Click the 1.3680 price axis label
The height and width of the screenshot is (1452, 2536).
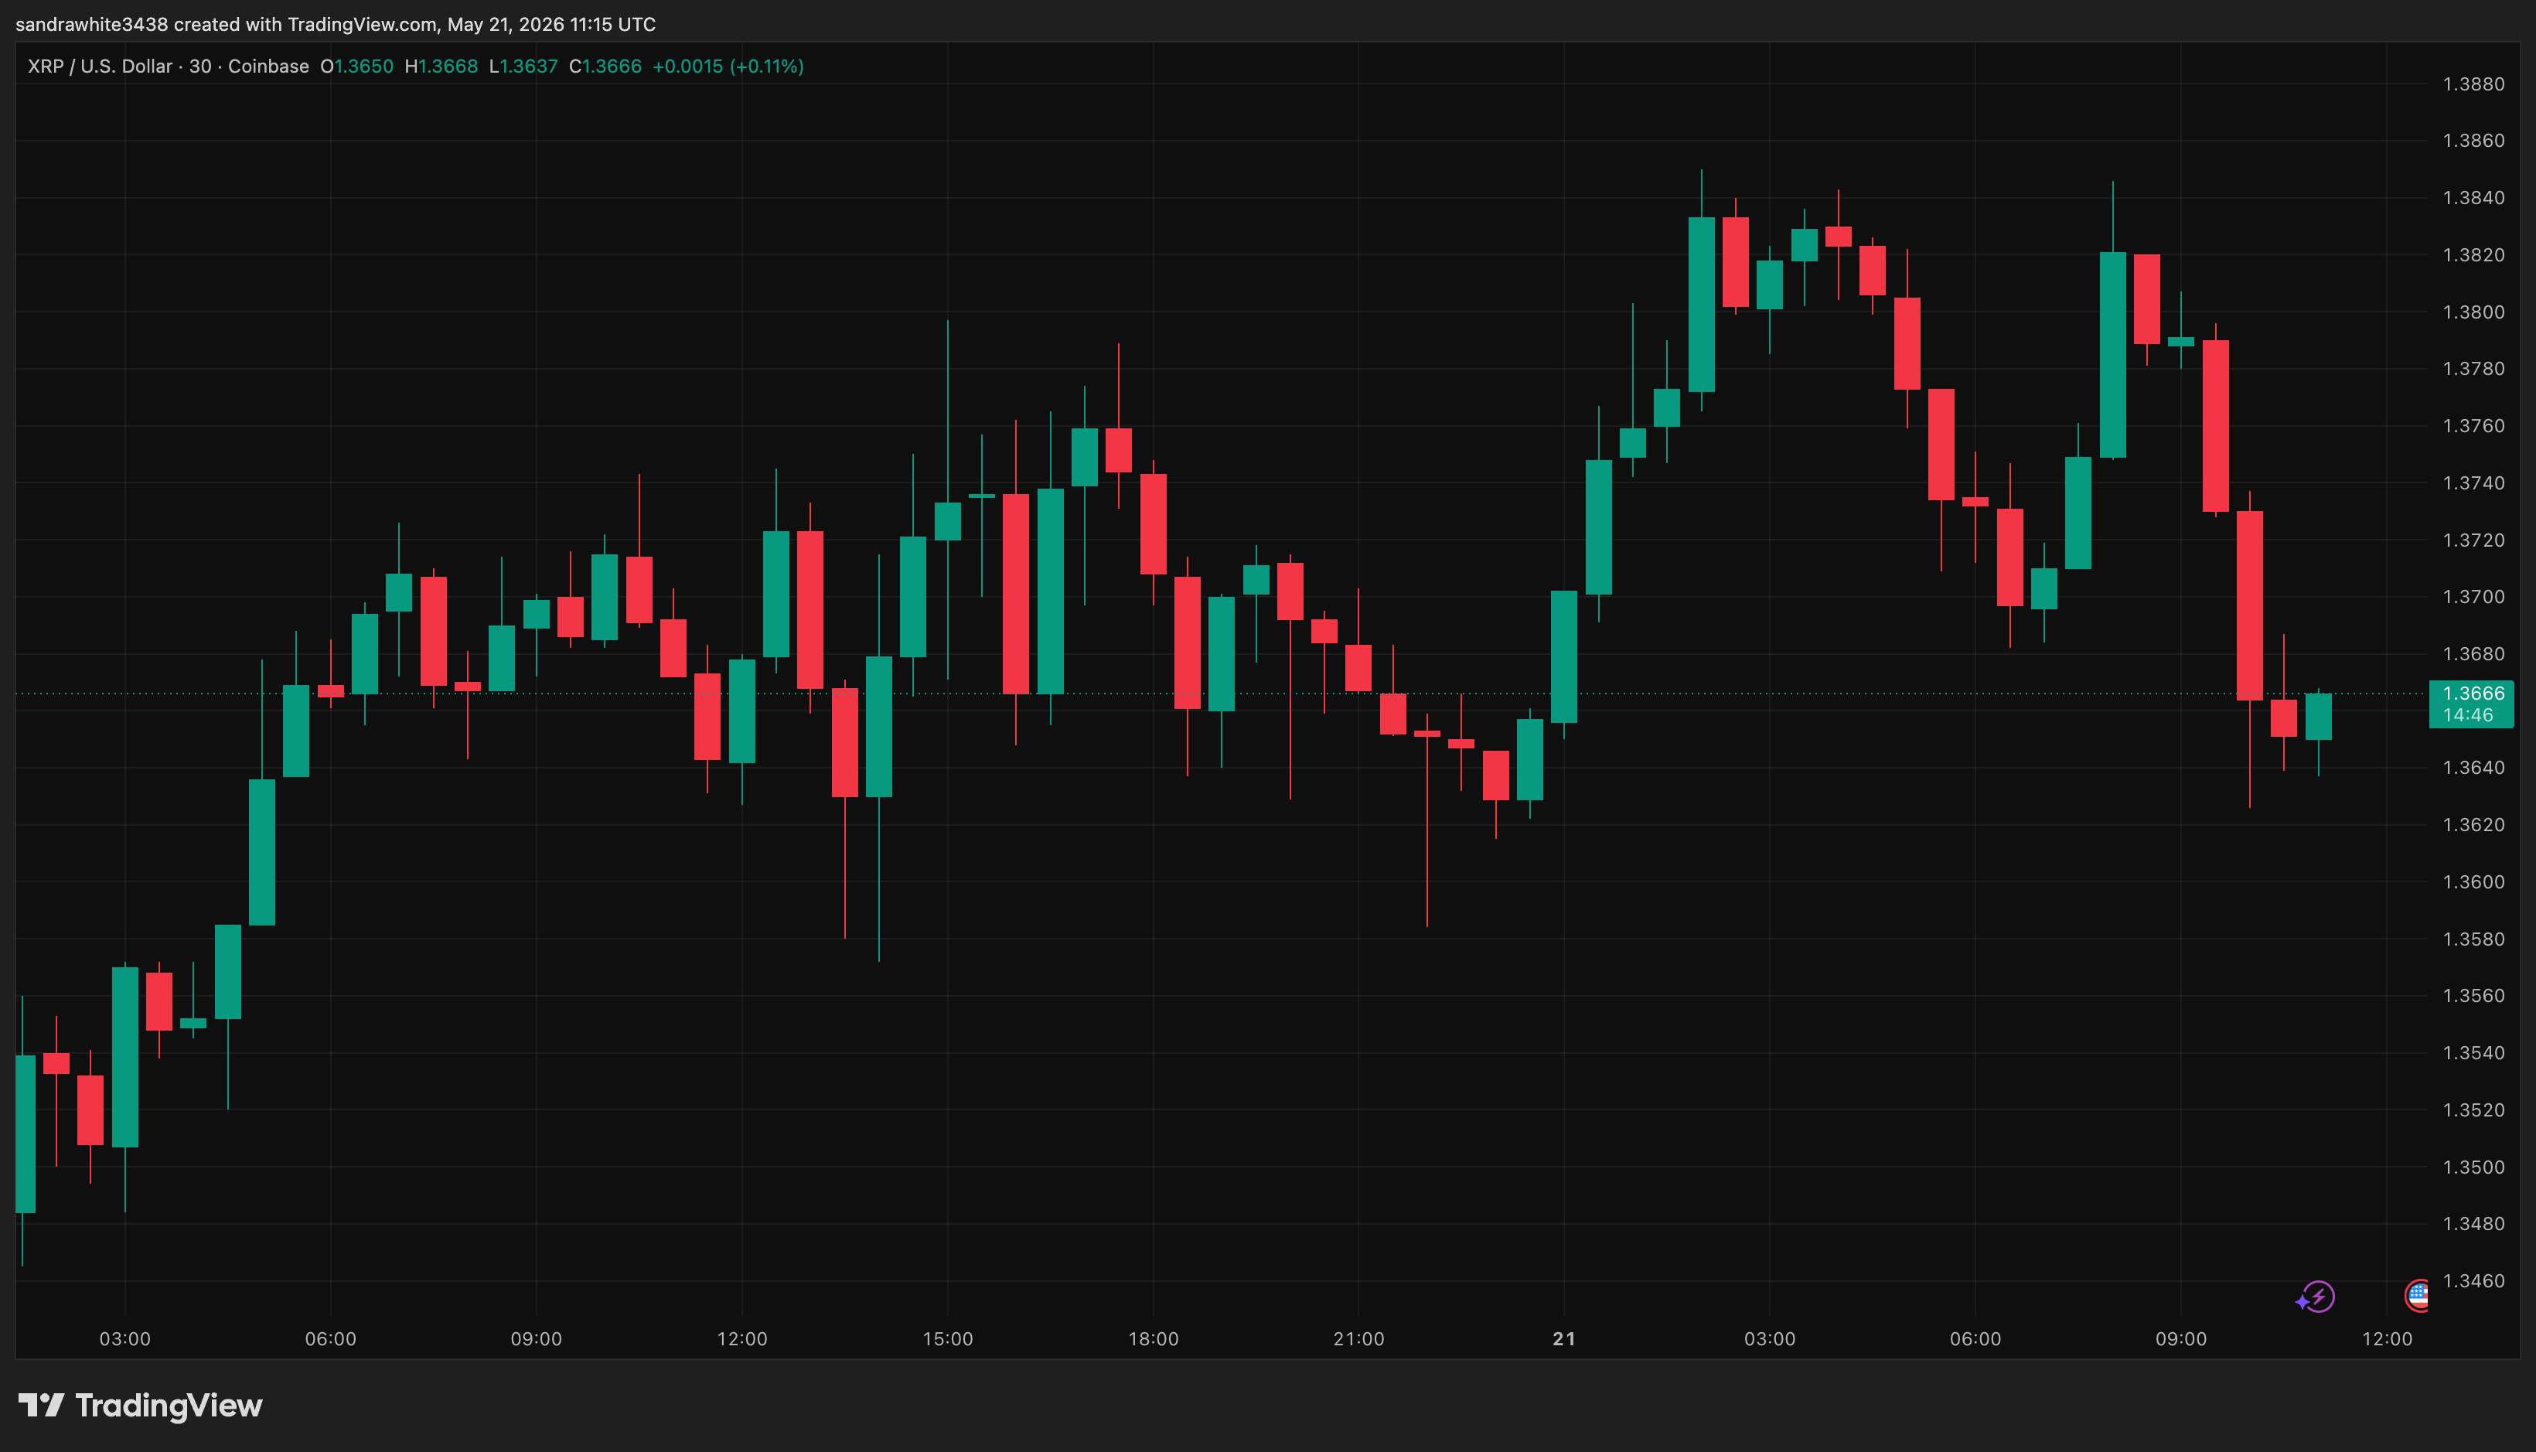click(x=2473, y=654)
